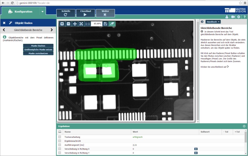Click the Maske löschen button

(x=38, y=46)
